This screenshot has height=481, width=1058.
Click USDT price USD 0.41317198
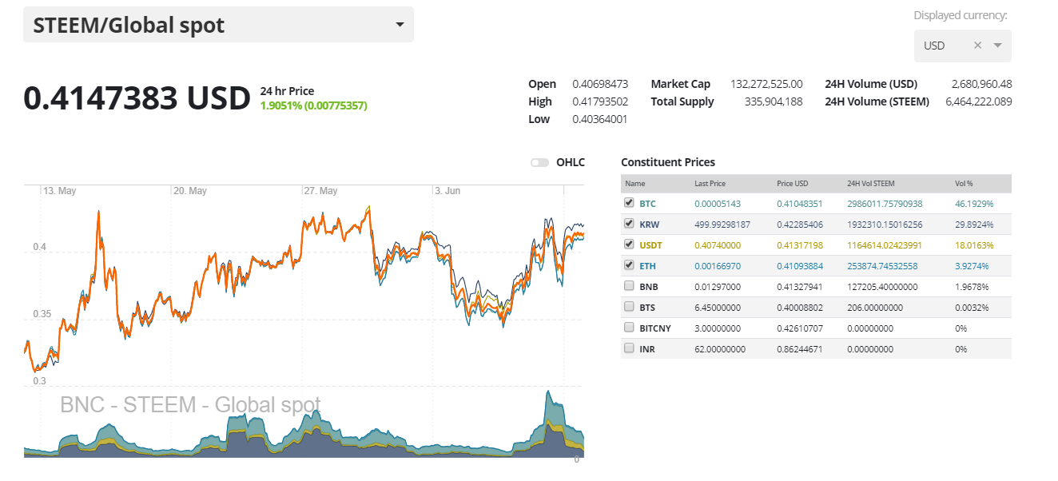pos(800,245)
